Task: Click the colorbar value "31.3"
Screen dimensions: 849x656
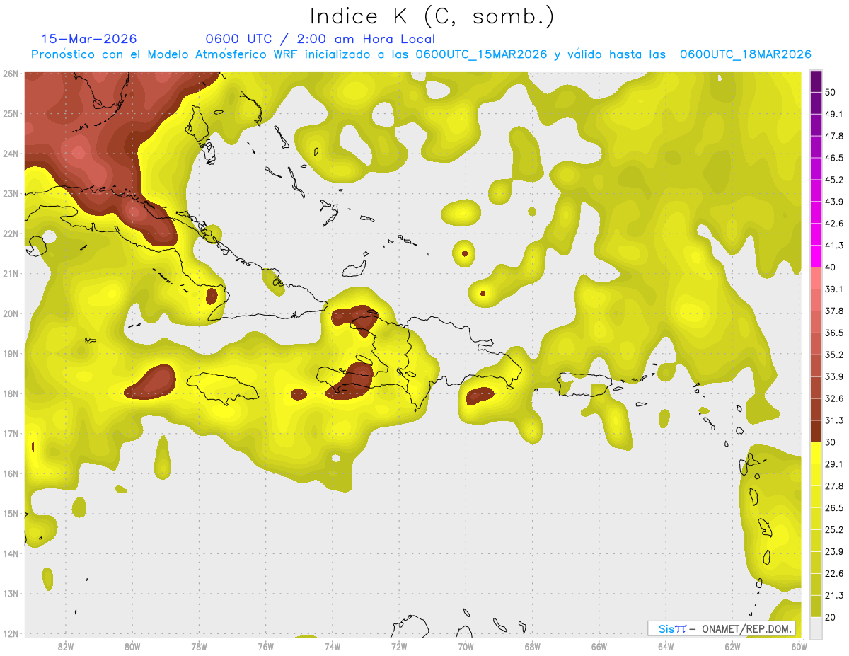Action: tap(834, 420)
